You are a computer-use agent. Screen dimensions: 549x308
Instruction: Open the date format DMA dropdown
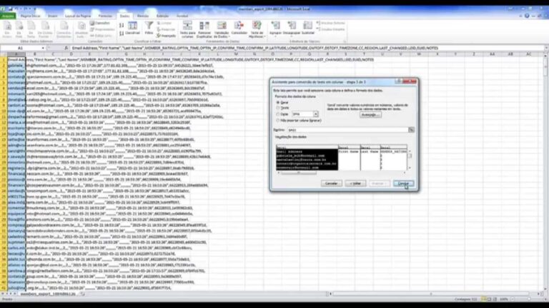pos(315,114)
